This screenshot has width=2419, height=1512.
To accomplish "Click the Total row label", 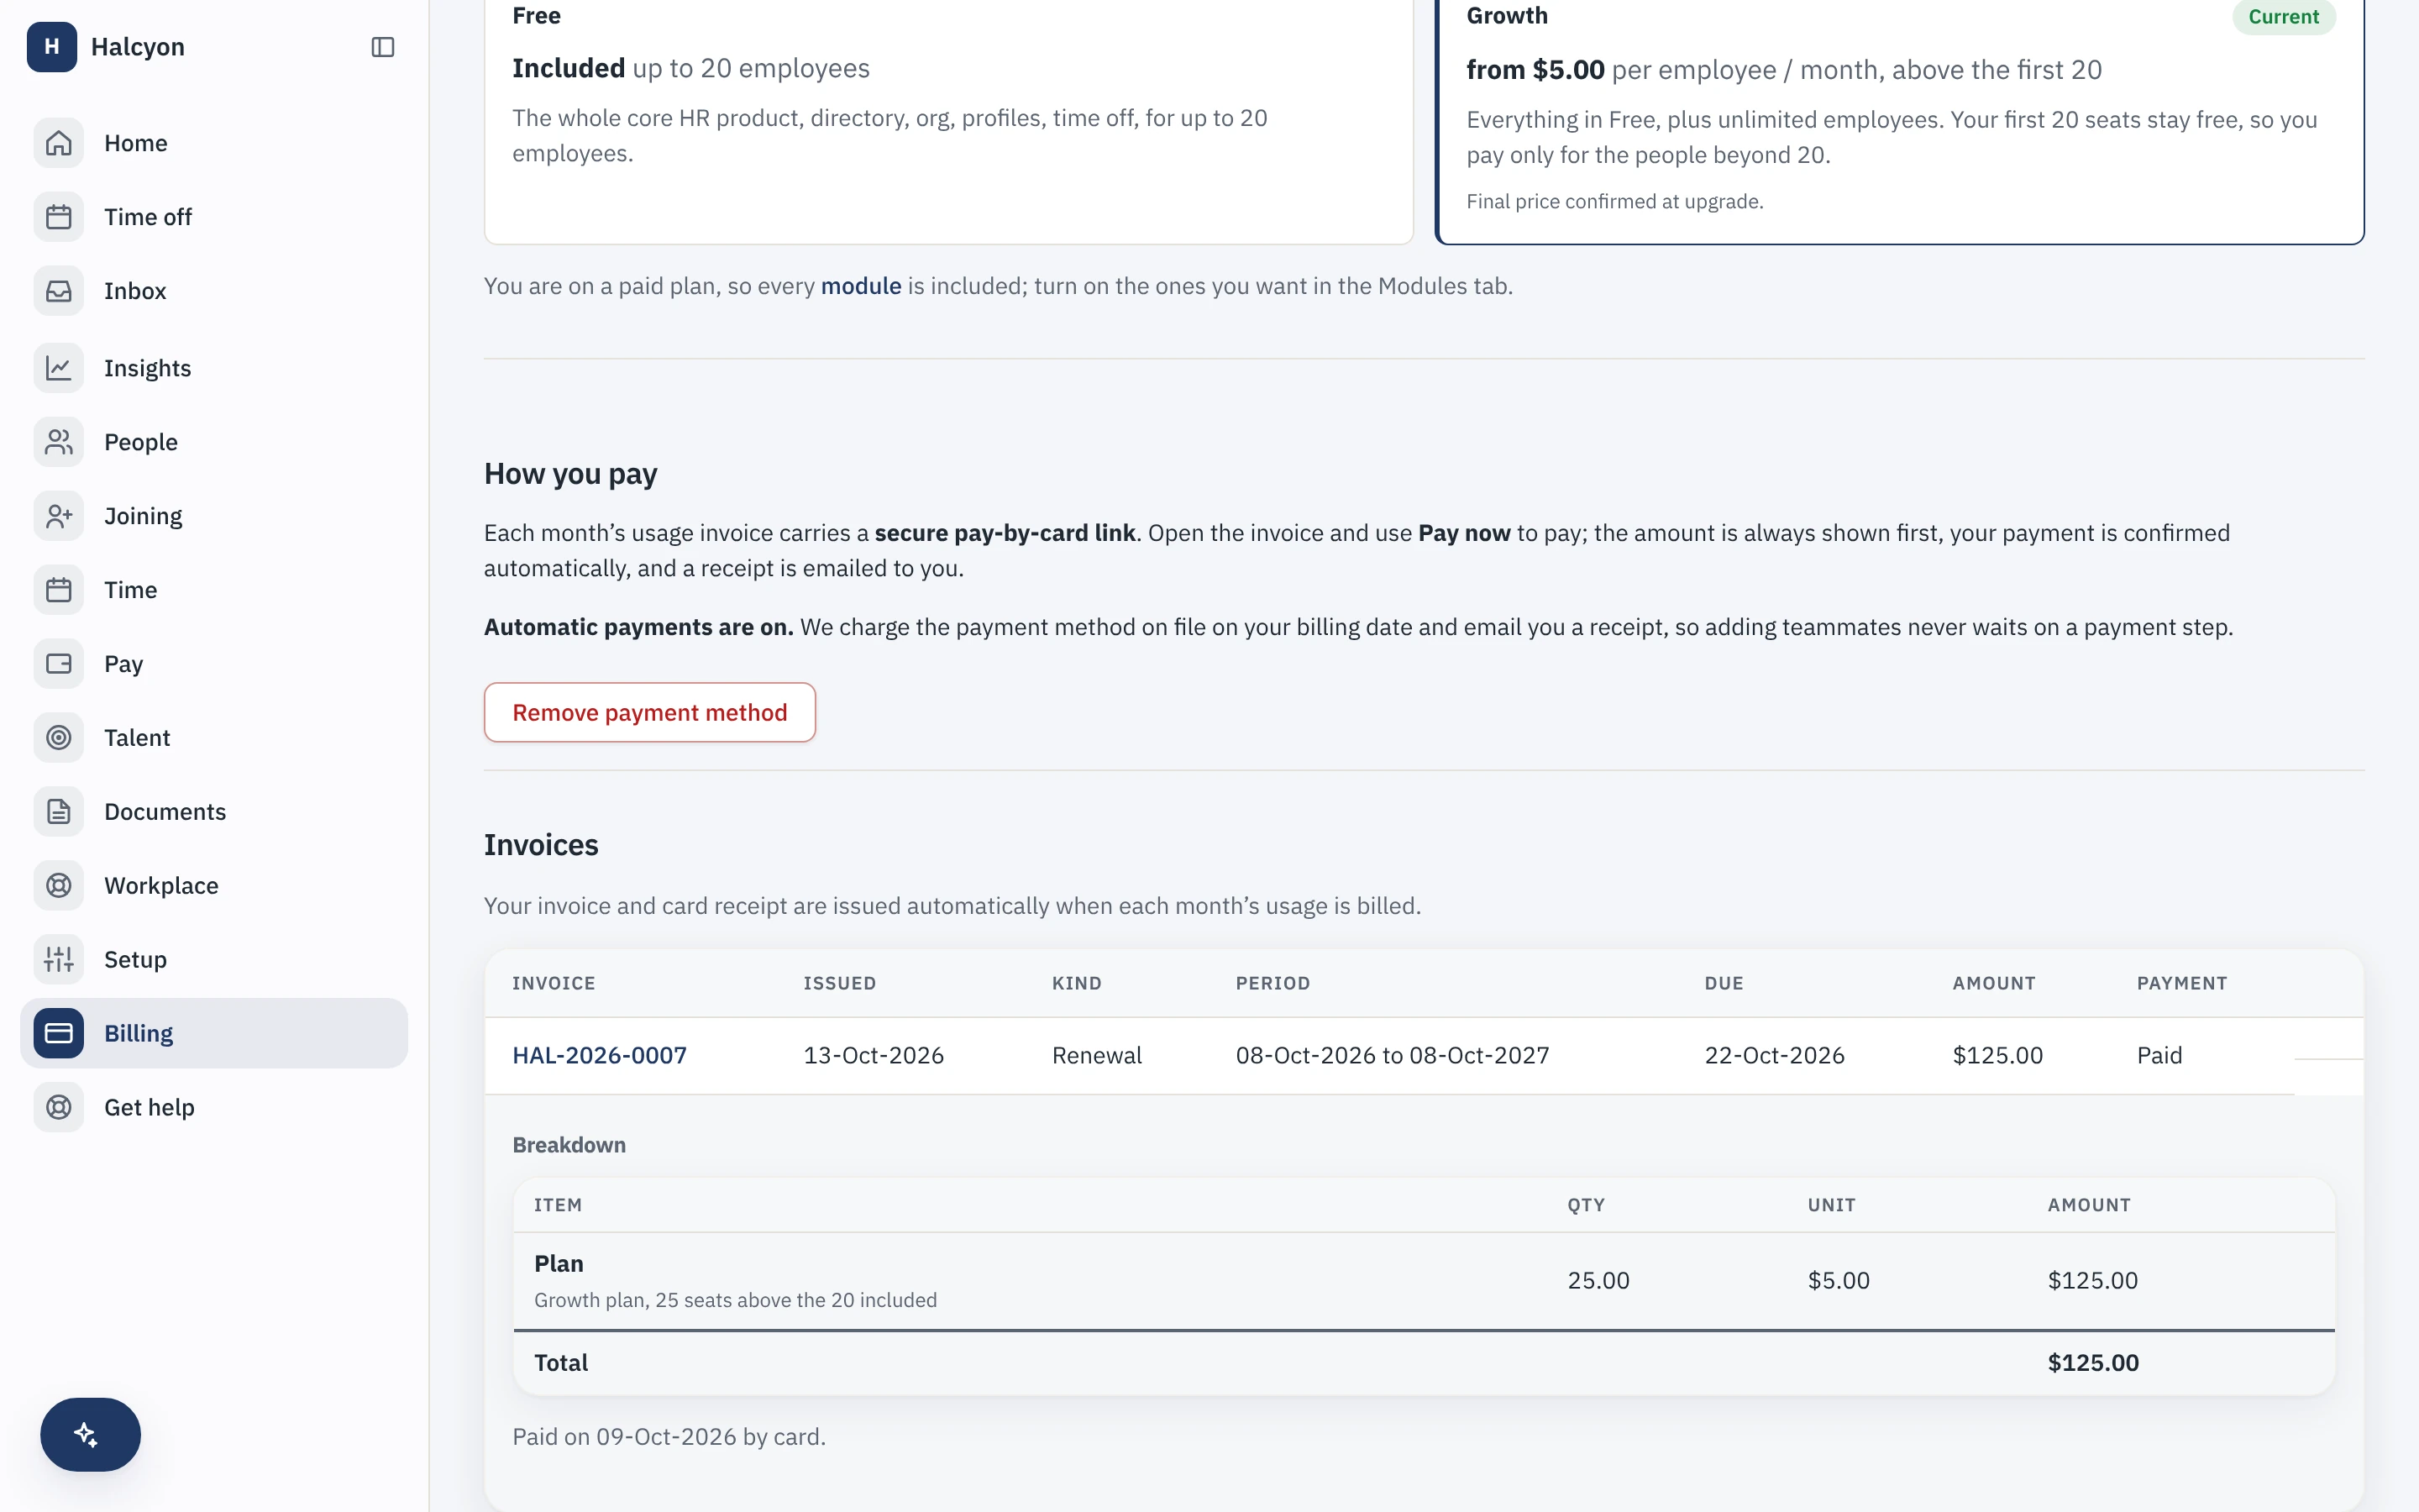I will 561,1362.
